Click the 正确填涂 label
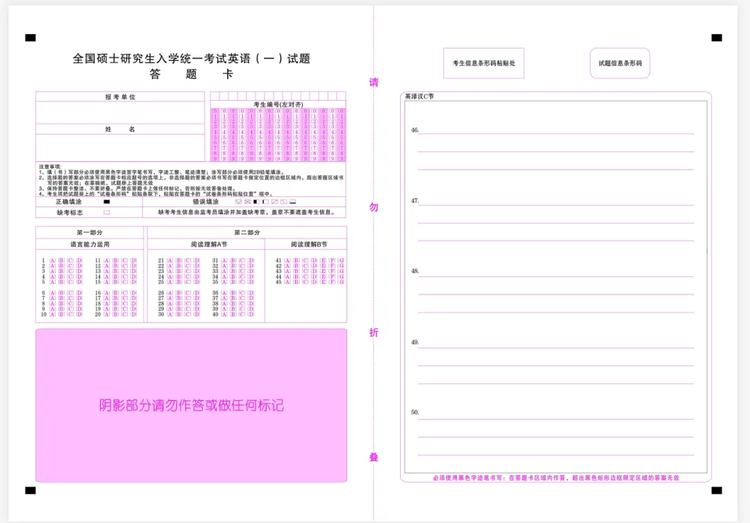Image resolution: width=750 pixels, height=523 pixels. click(x=68, y=202)
